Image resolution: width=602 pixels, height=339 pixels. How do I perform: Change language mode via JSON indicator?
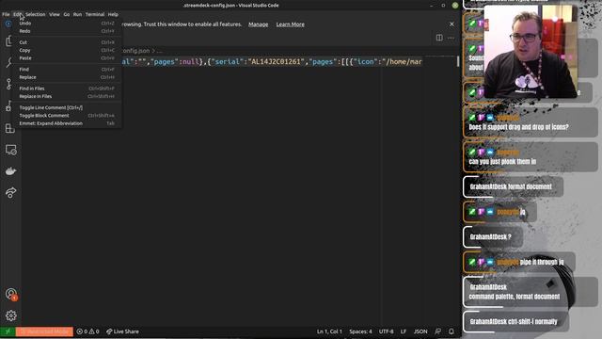click(420, 331)
